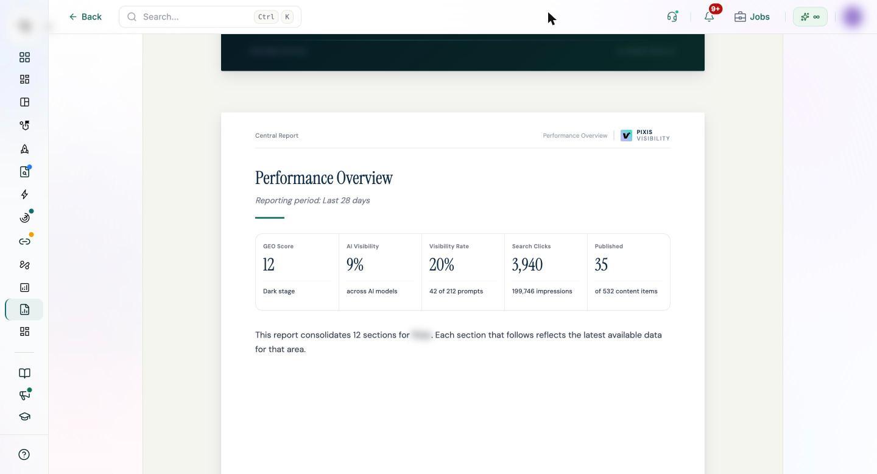
Task: Click 'Reporting period: Last 28 days' text
Action: (312, 200)
